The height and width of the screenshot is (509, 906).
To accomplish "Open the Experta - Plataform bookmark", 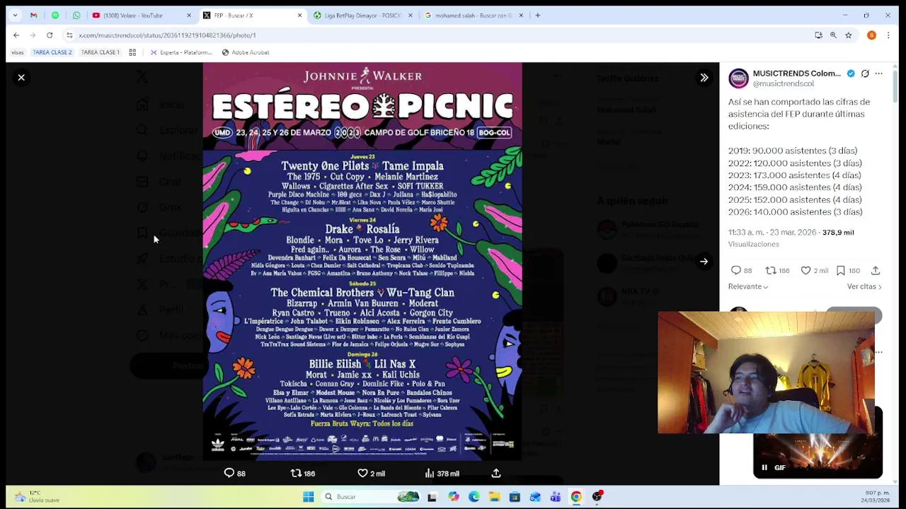I will (180, 52).
